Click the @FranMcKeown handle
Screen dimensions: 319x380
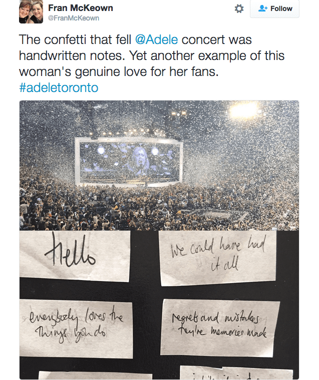pyautogui.click(x=73, y=18)
